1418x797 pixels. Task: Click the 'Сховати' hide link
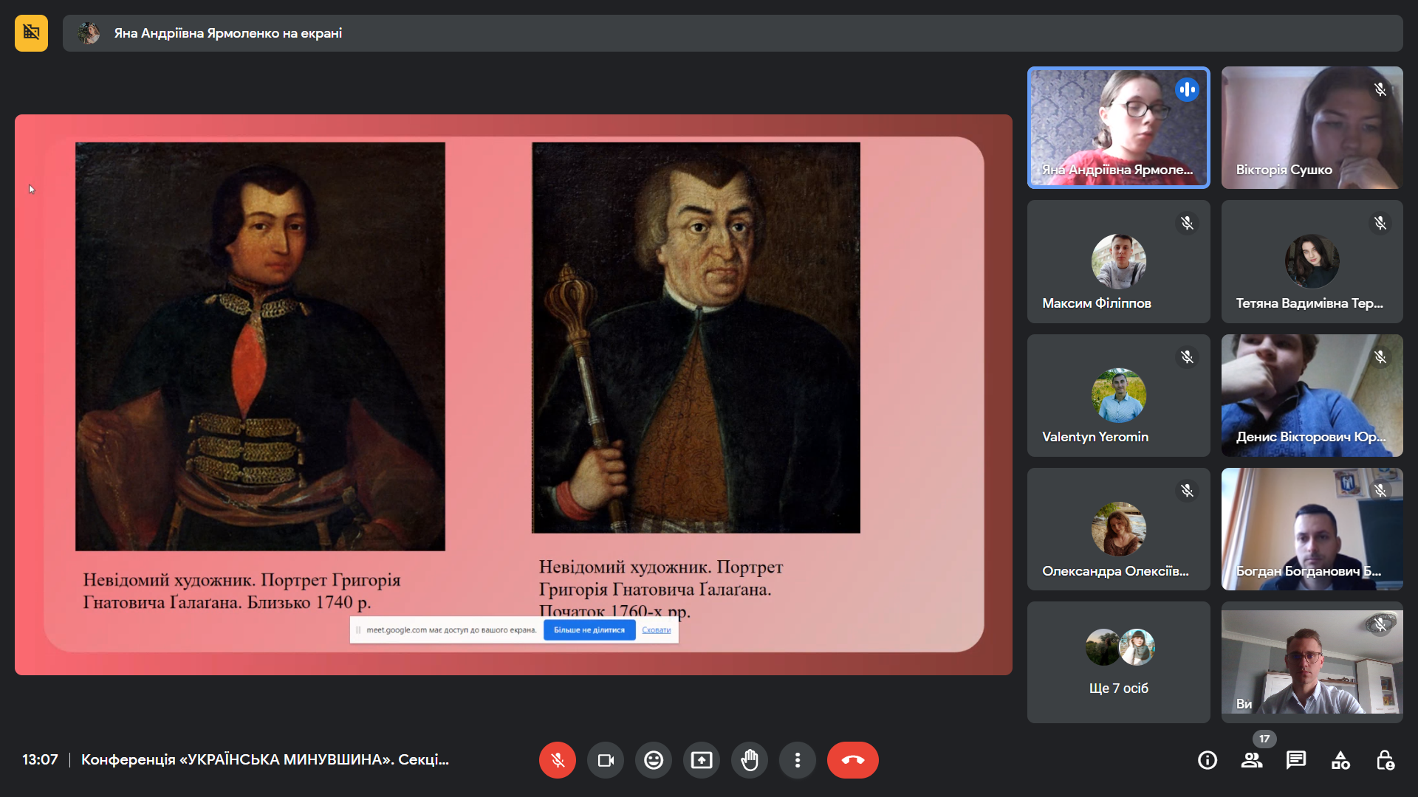(656, 630)
